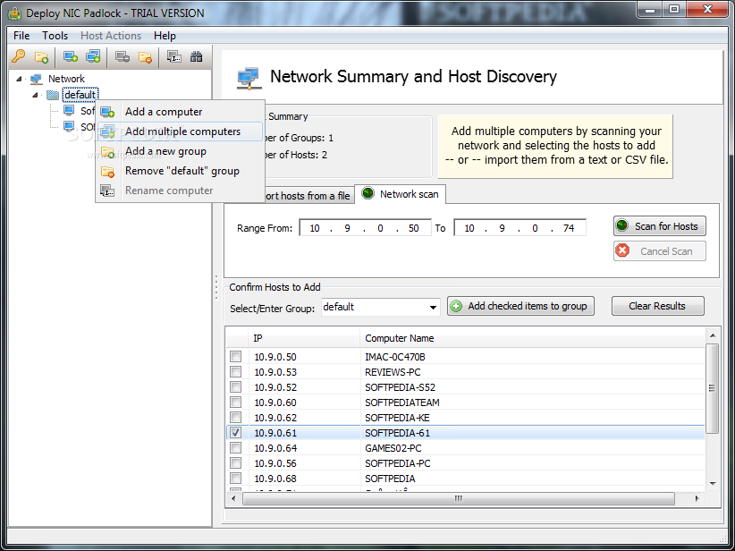The height and width of the screenshot is (551, 735).
Task: Click the Network root icon in tree
Action: [x=37, y=80]
